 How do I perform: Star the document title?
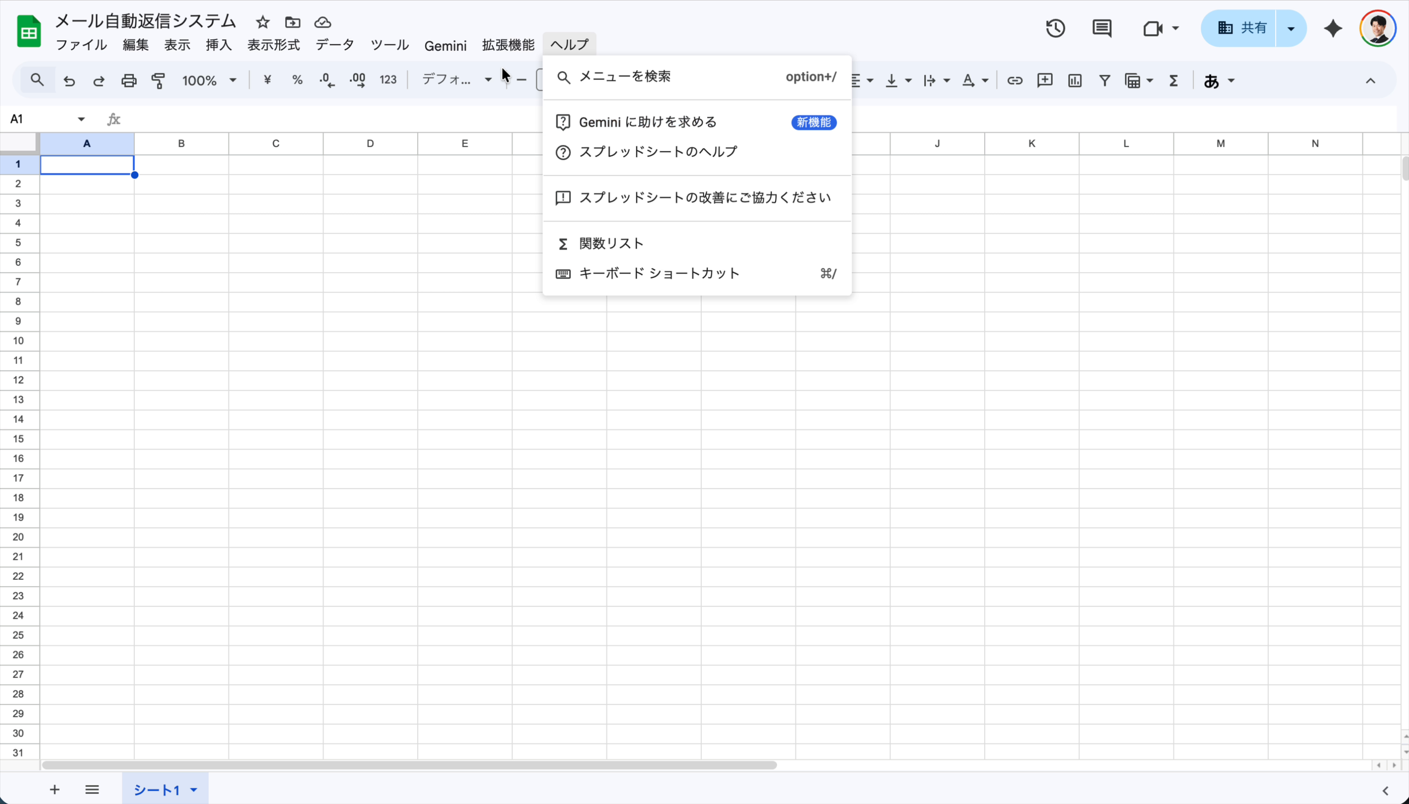click(x=263, y=22)
